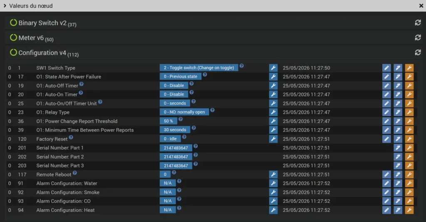Click value '0 - seconds'
The width and height of the screenshot is (426, 222).
(x=175, y=103)
